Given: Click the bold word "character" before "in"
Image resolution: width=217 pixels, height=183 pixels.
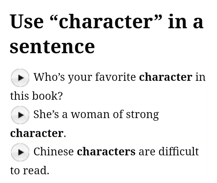Looking at the screenshot, I should tap(165, 77).
